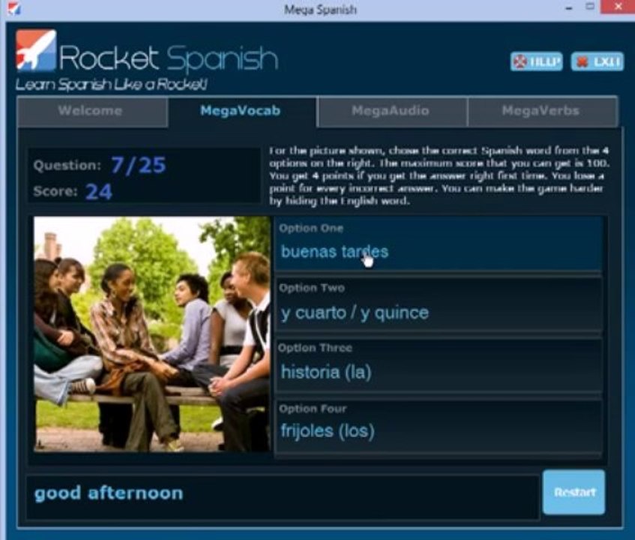
Task: Click the picture of friends on the bench
Action: (151, 334)
